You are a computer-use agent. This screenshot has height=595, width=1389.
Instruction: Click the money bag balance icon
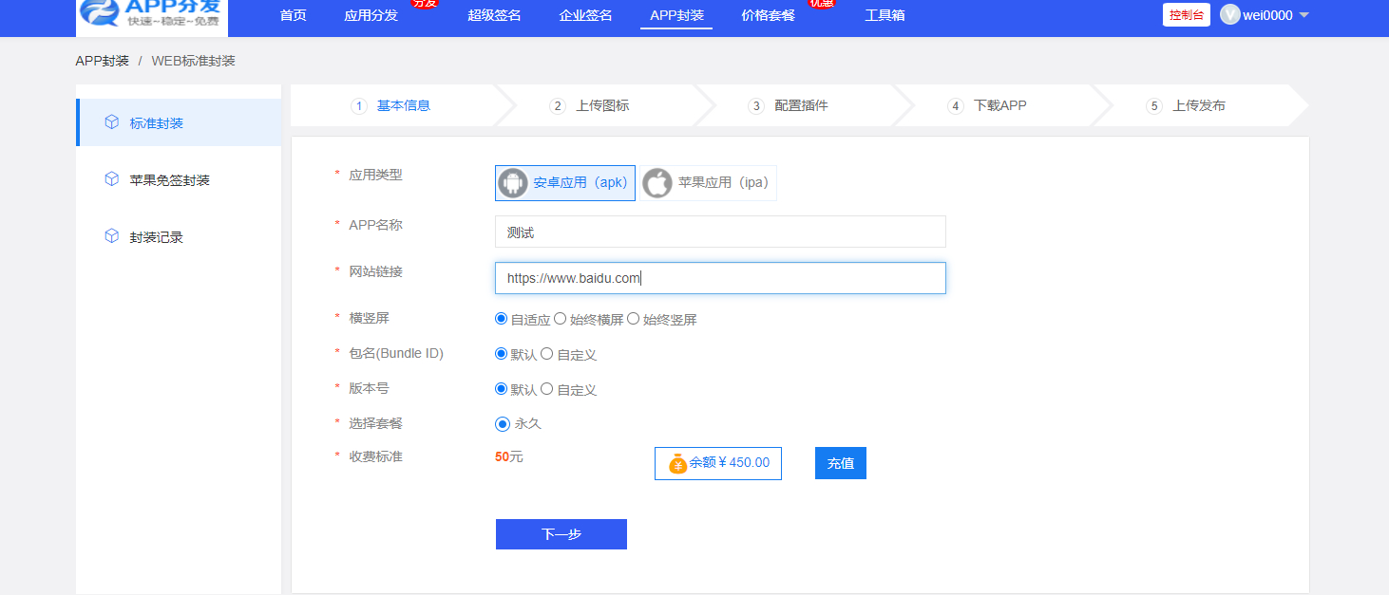677,463
